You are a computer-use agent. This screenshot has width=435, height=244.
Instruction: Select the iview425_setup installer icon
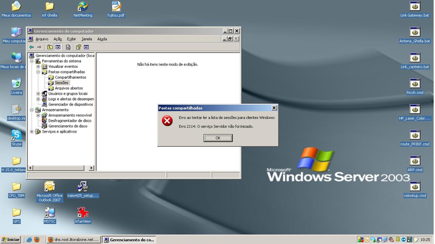click(83, 190)
